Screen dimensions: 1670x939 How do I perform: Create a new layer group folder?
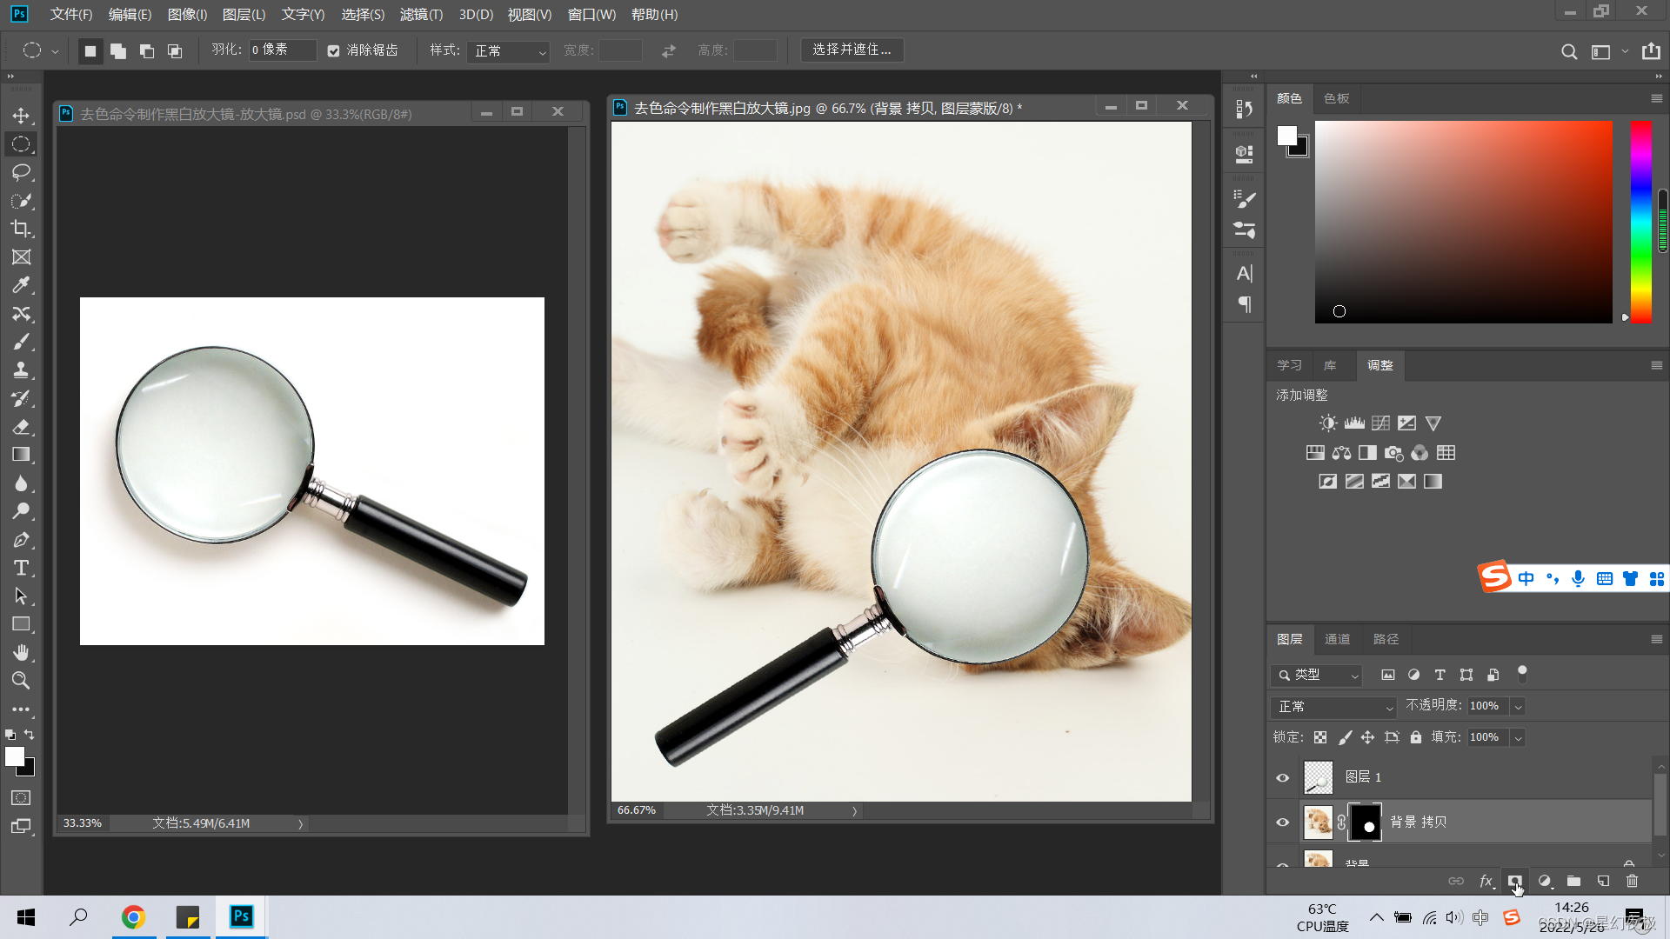(1573, 881)
